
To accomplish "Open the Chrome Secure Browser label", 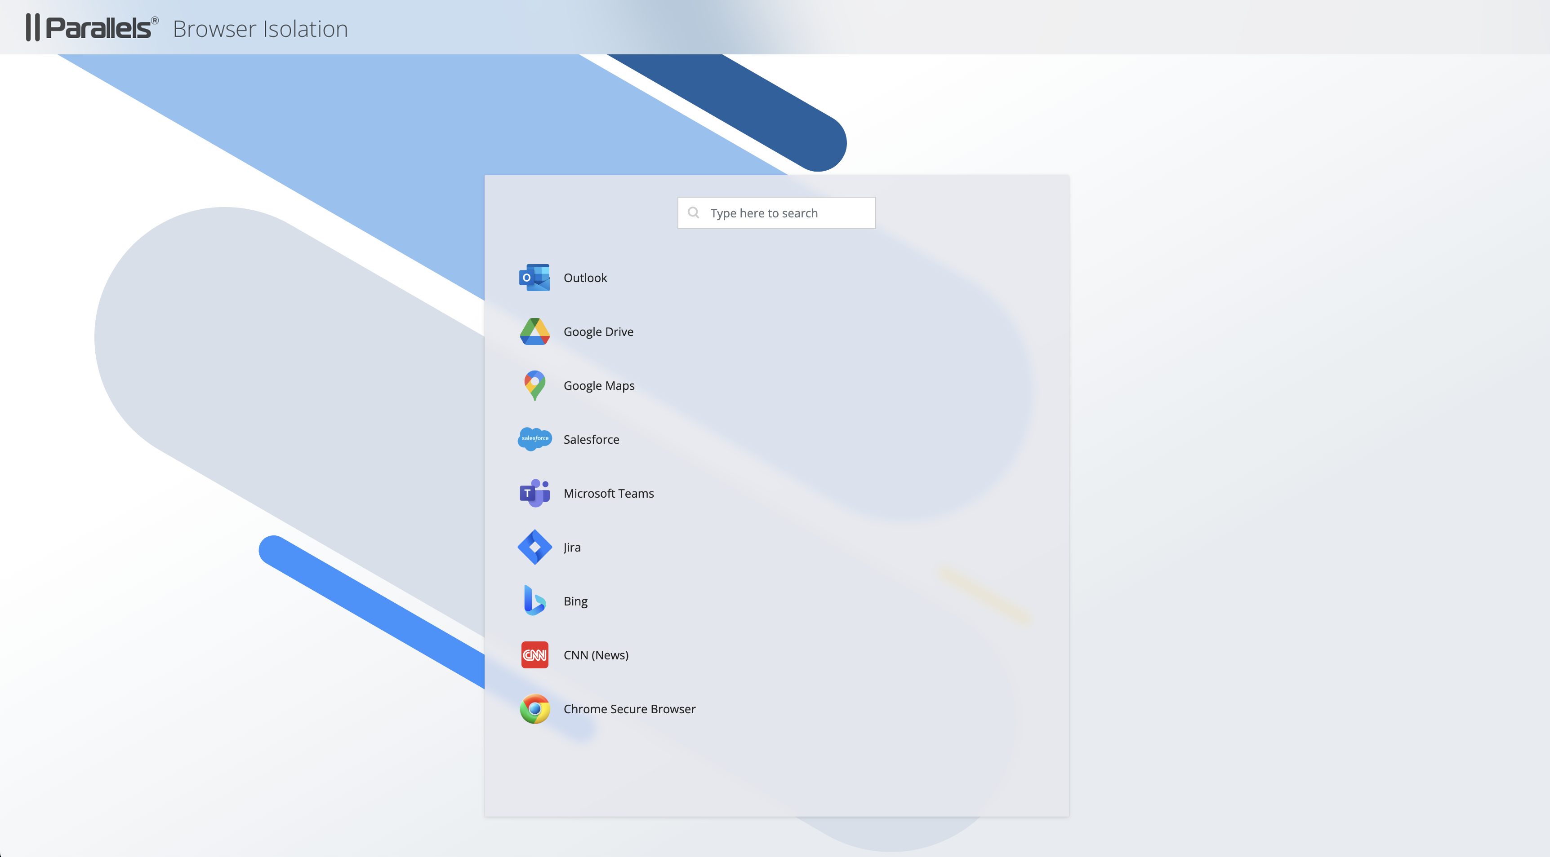I will 629,709.
